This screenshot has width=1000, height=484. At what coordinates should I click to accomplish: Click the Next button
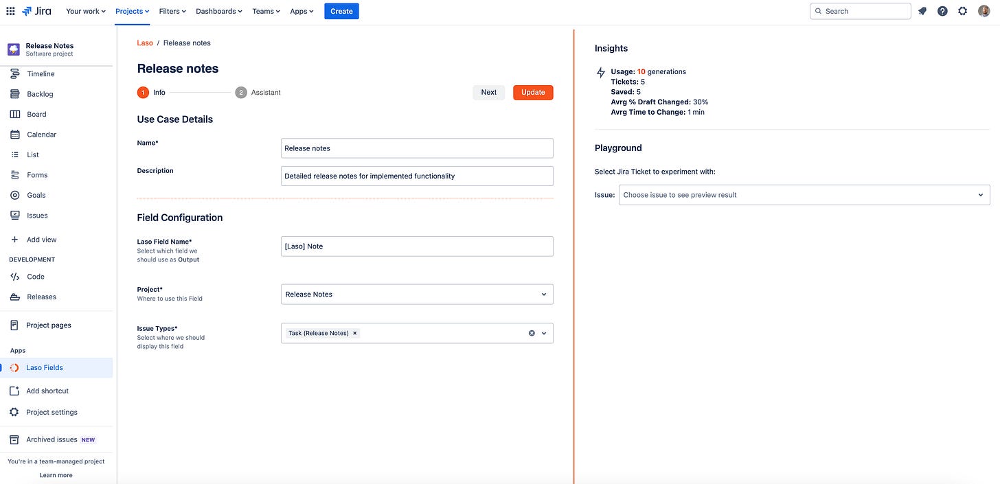(x=489, y=93)
